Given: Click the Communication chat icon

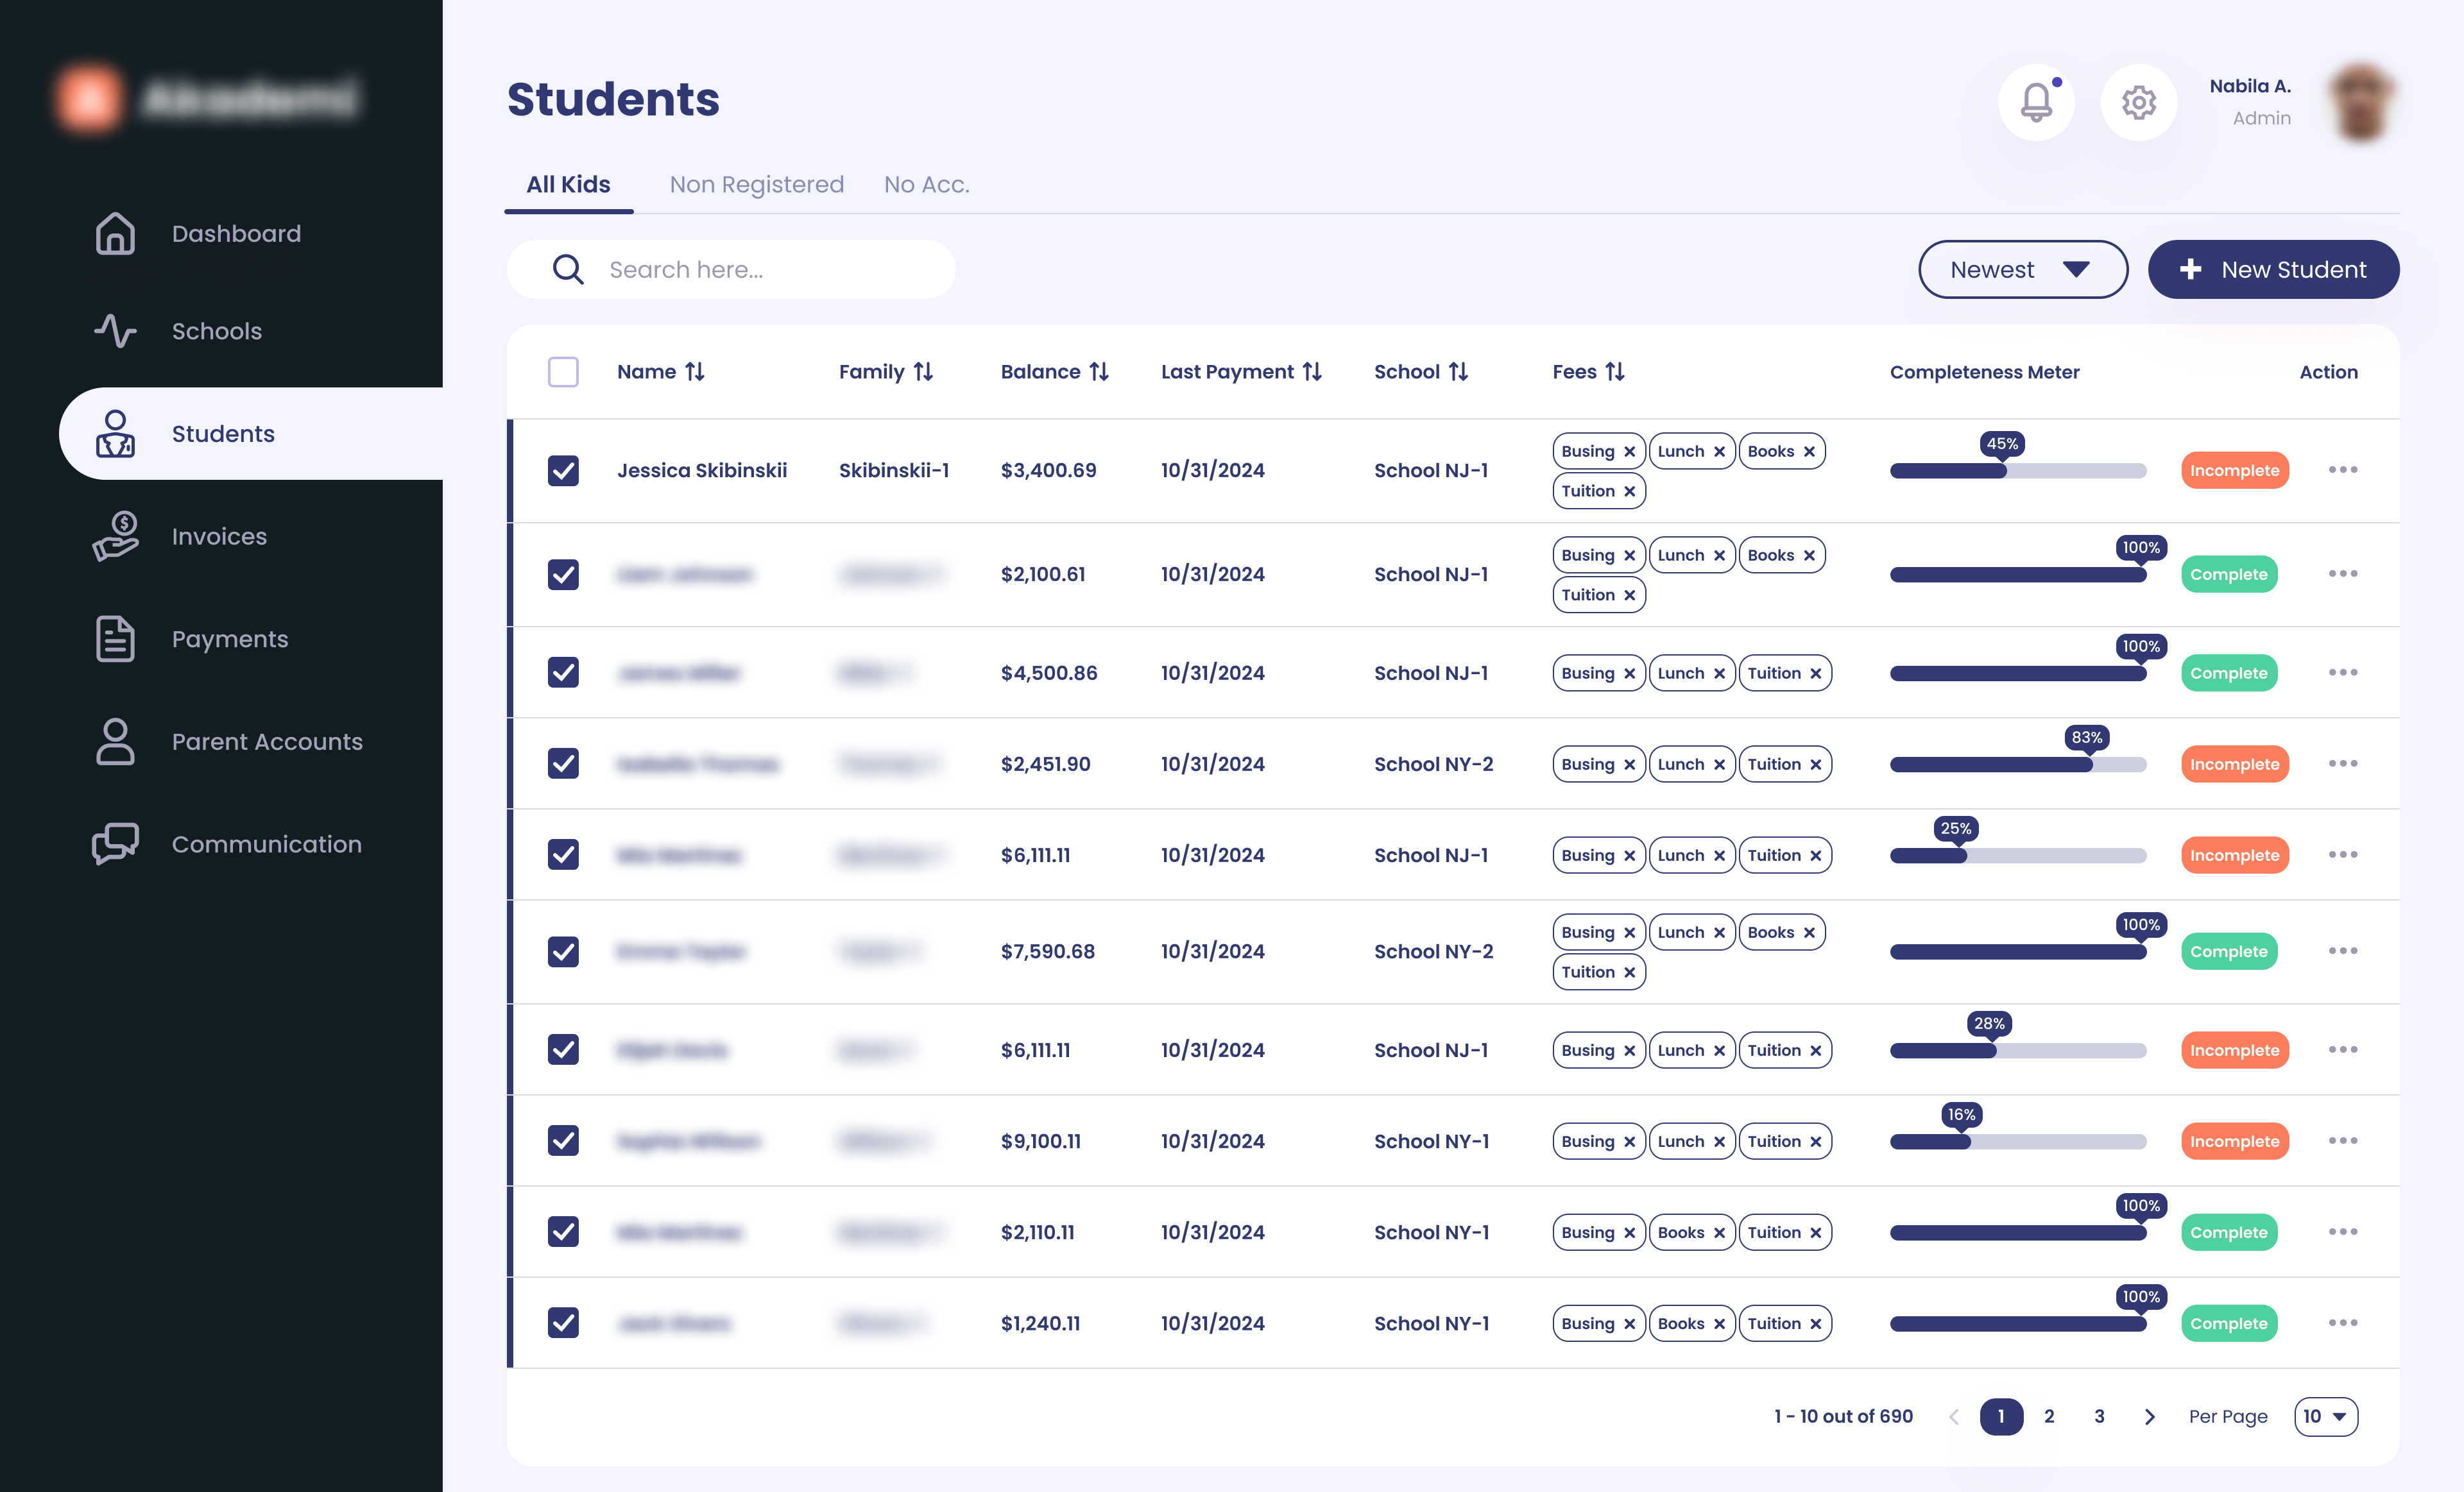Looking at the screenshot, I should [115, 844].
